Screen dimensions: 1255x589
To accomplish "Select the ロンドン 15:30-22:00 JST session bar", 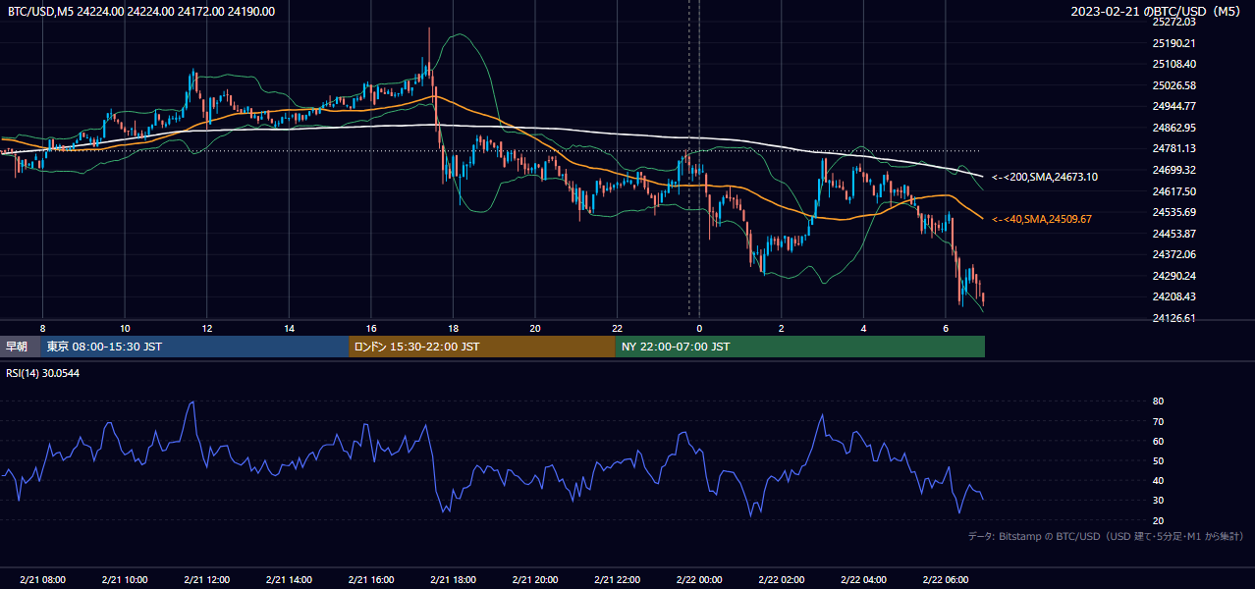I will [x=482, y=347].
